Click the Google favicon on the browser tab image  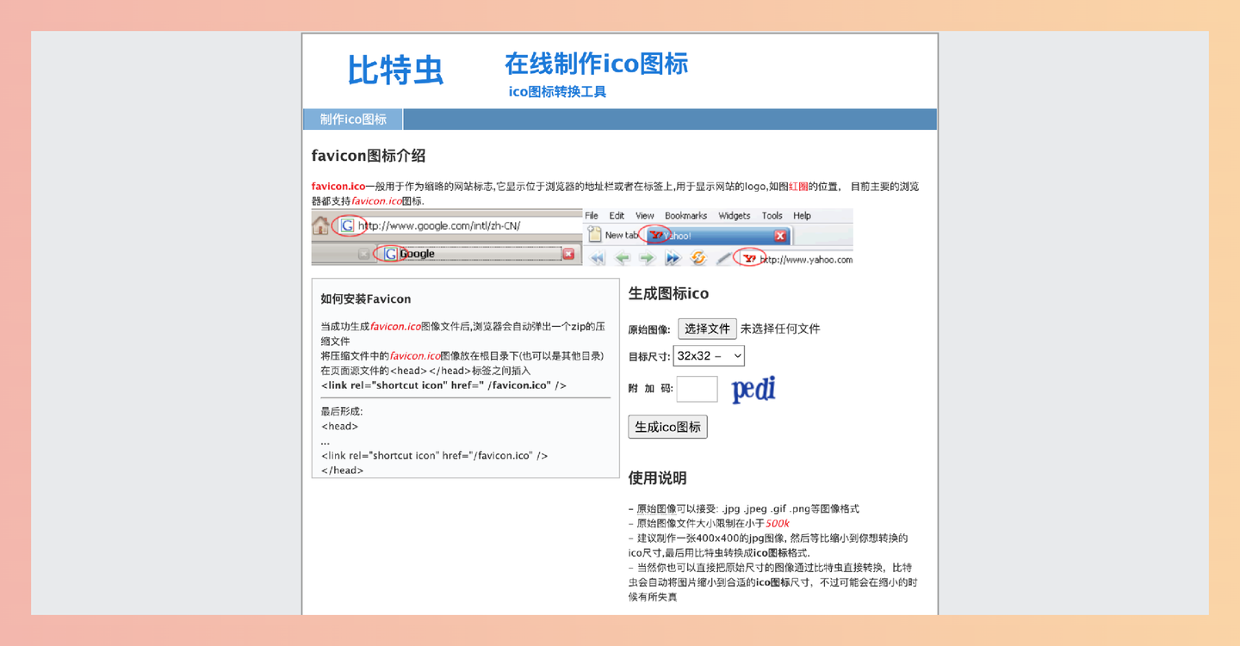(x=391, y=253)
